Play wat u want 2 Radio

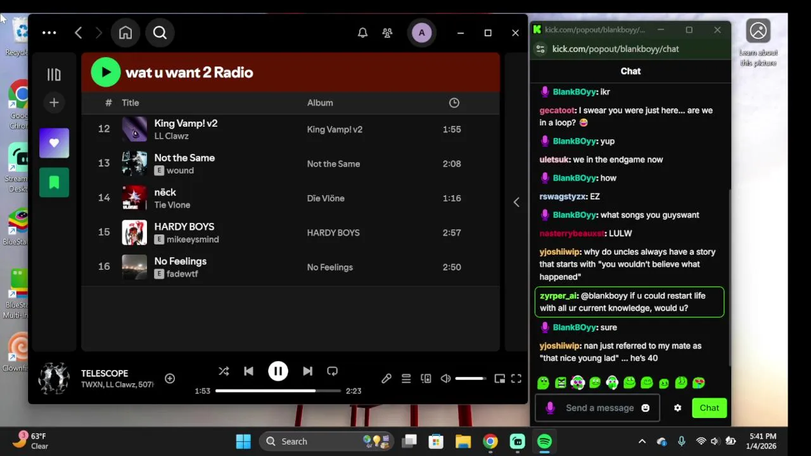(x=106, y=72)
